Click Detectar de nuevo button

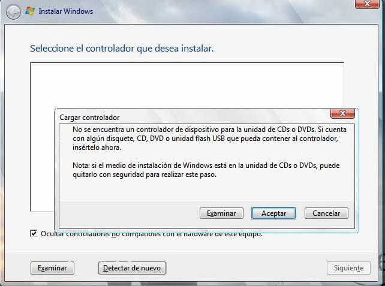[x=132, y=268]
